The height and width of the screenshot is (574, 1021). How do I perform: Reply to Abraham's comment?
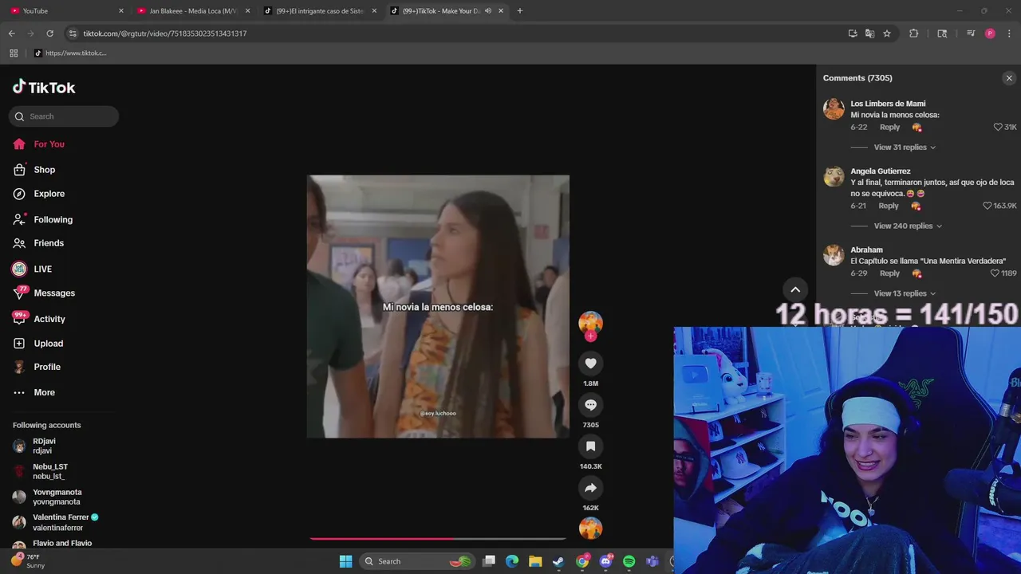(x=889, y=273)
